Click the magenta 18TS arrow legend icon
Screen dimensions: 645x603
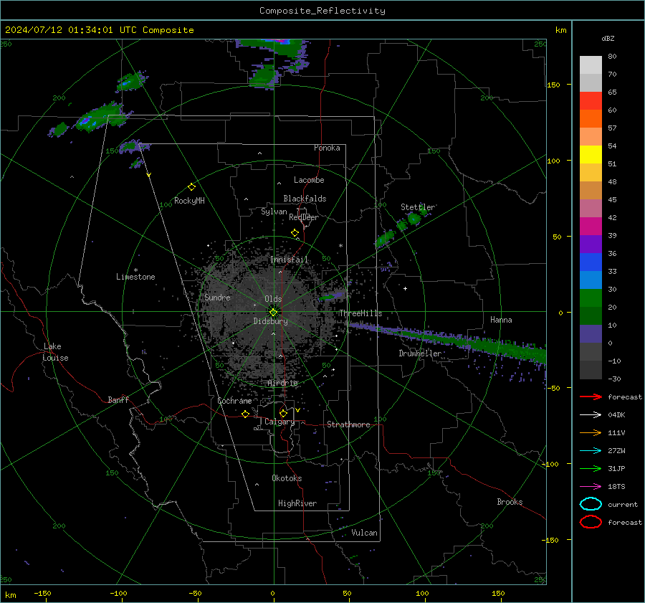coord(591,487)
